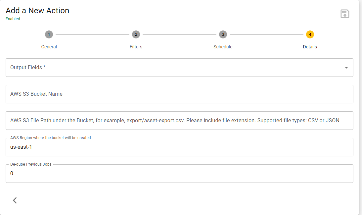Click the AWS Region field containing us-east-1

click(179, 147)
